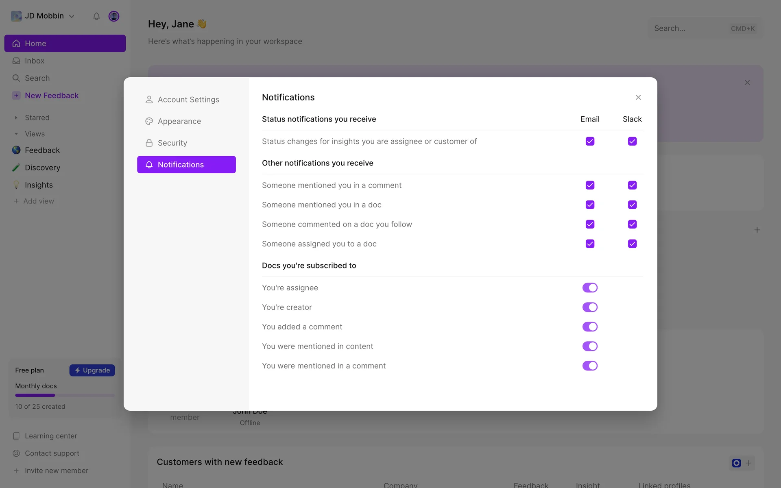Disable the You're assignee toggle
Viewport: 781px width, 488px height.
[590, 288]
